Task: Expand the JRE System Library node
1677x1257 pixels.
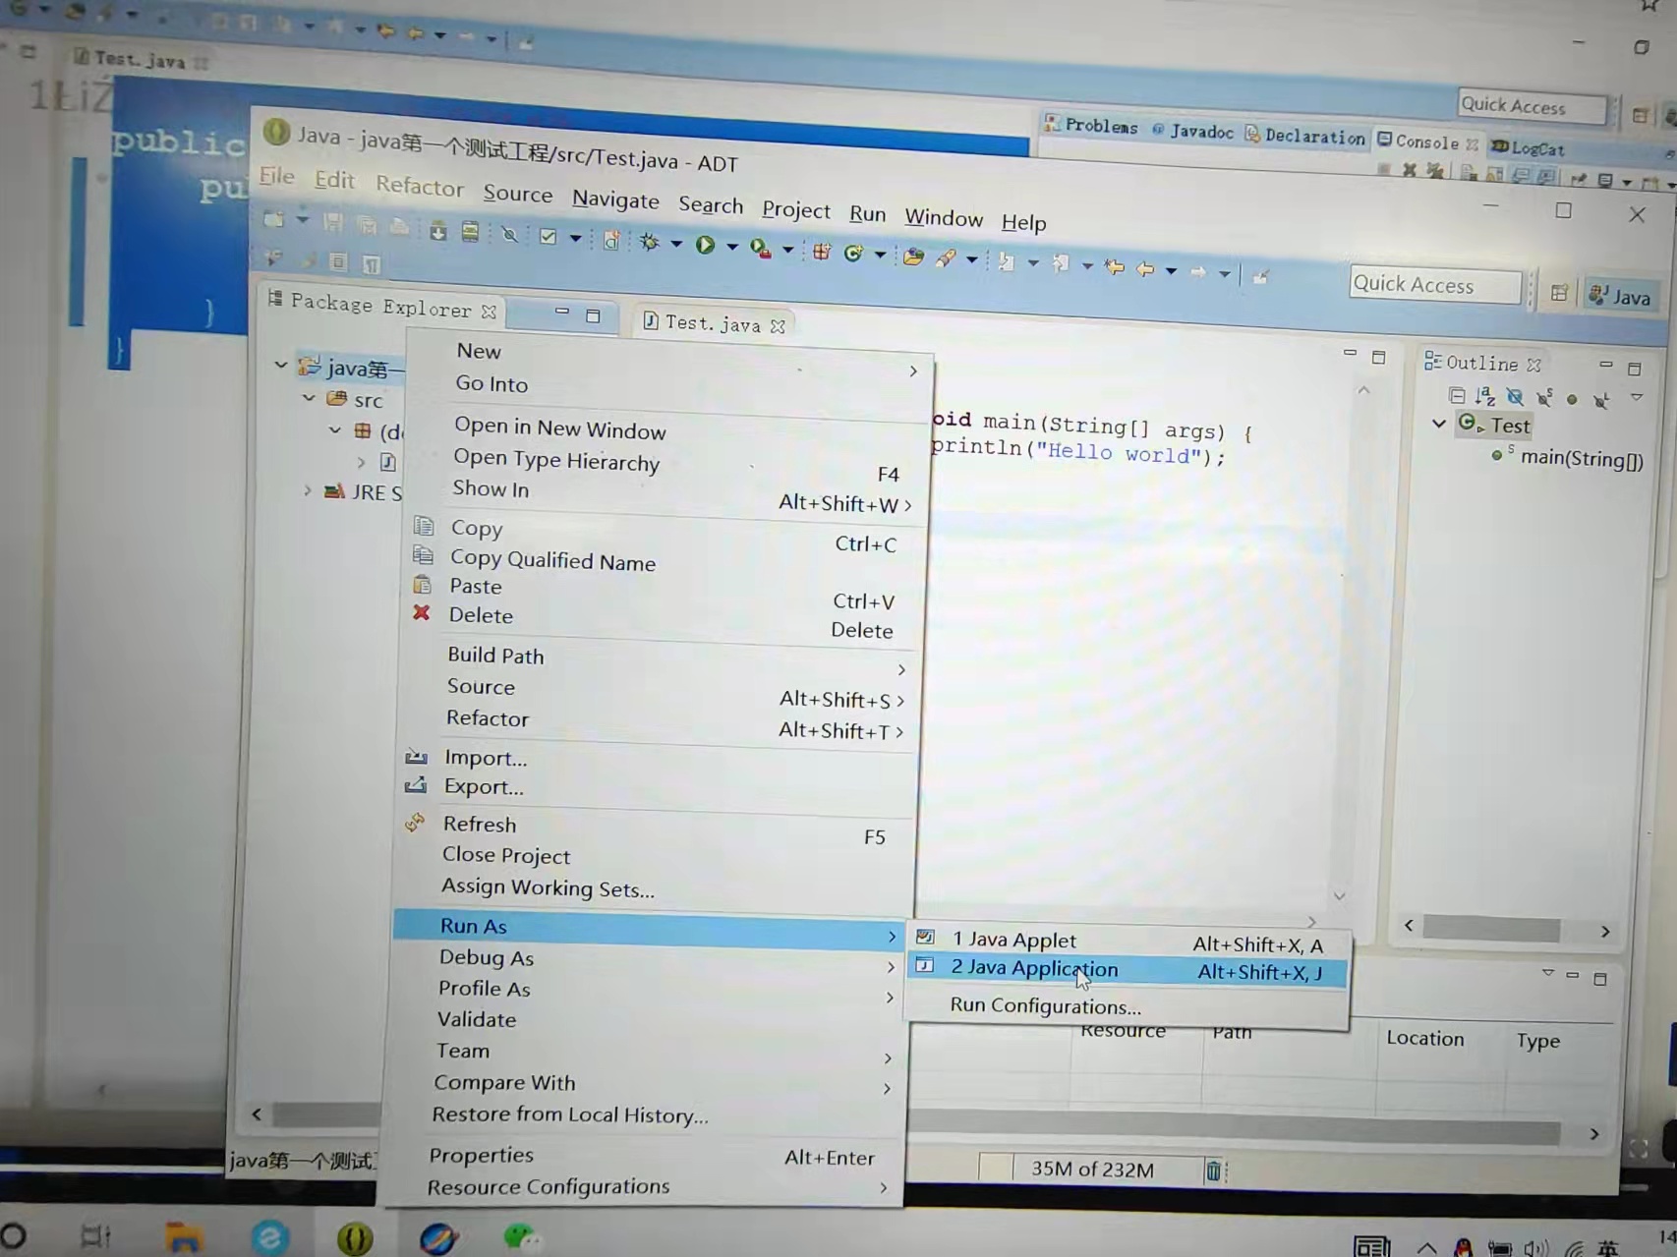Action: point(308,491)
